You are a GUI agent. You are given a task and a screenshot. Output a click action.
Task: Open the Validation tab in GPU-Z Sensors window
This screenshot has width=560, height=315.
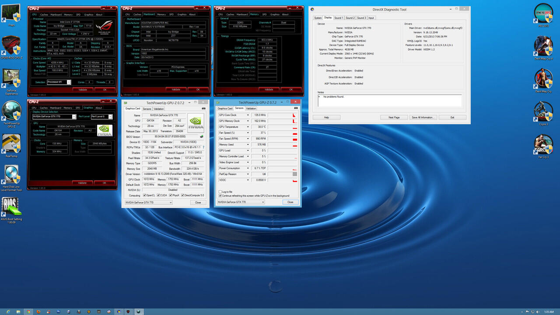click(x=251, y=108)
